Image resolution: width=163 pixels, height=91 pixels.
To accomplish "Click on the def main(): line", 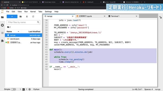I will (x=56, y=50).
